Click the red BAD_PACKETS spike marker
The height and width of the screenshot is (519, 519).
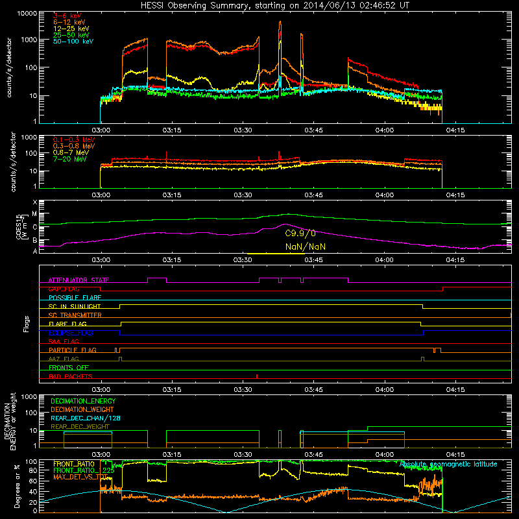click(x=257, y=376)
